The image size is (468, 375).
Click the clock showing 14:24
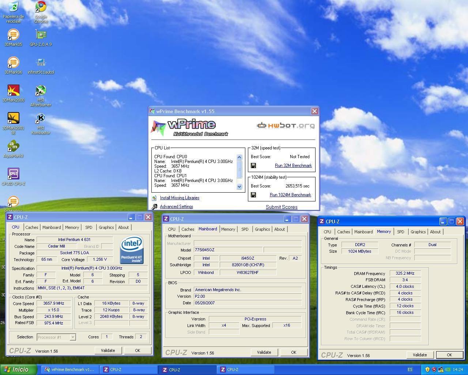pos(458,370)
